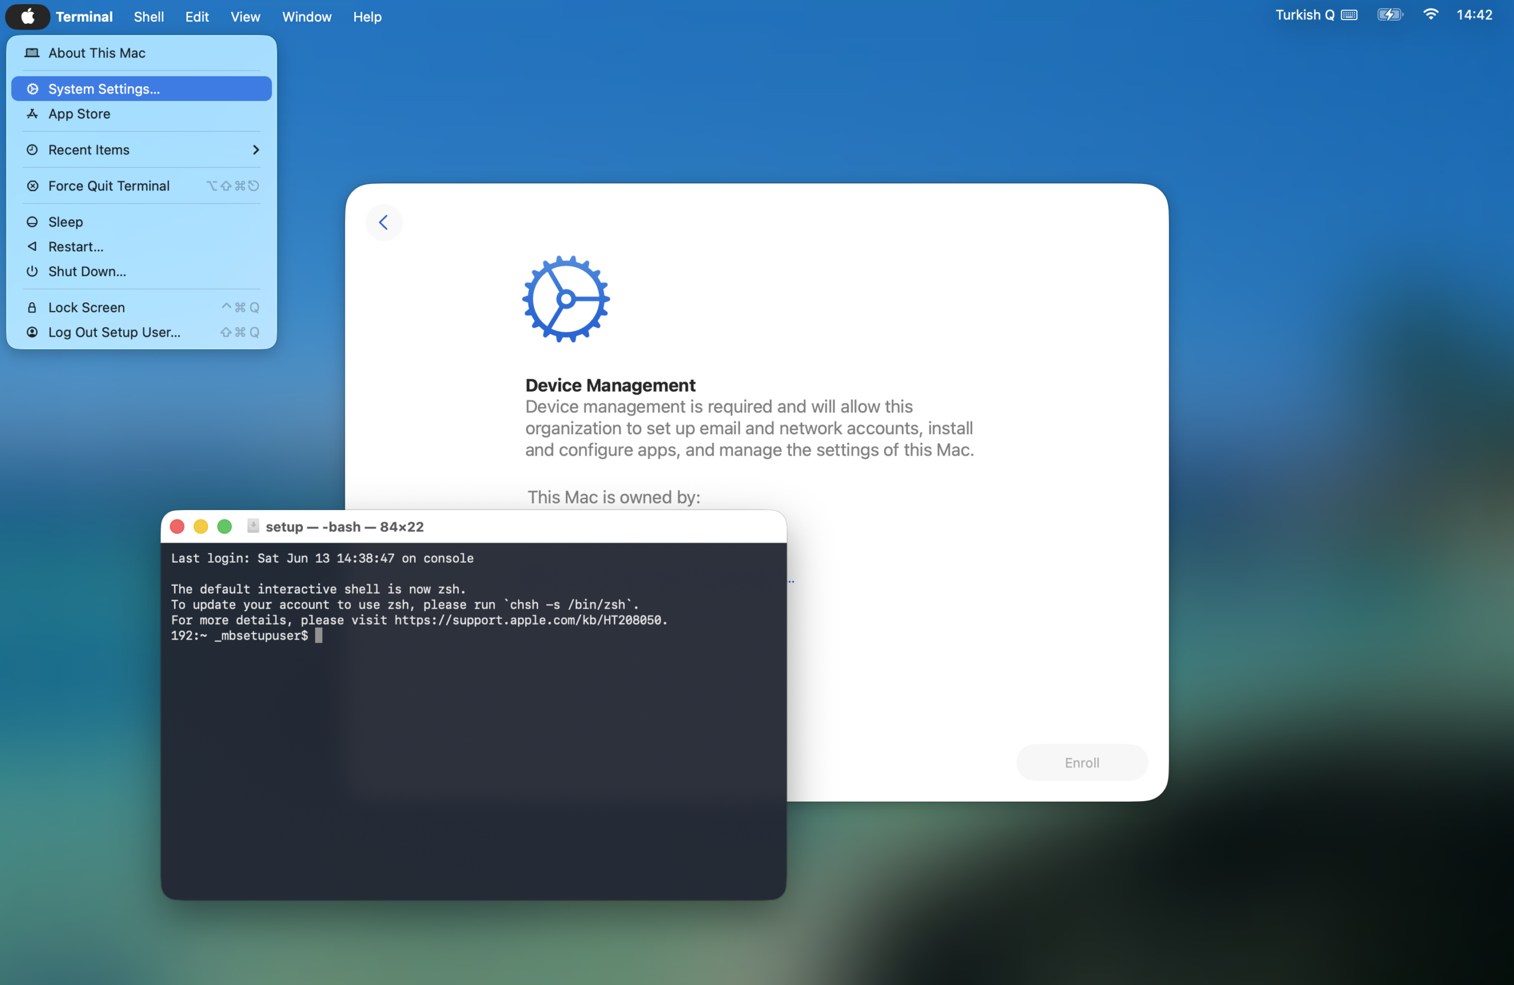The width and height of the screenshot is (1514, 985).
Task: Select Lock Screen menu entry
Action: click(141, 308)
